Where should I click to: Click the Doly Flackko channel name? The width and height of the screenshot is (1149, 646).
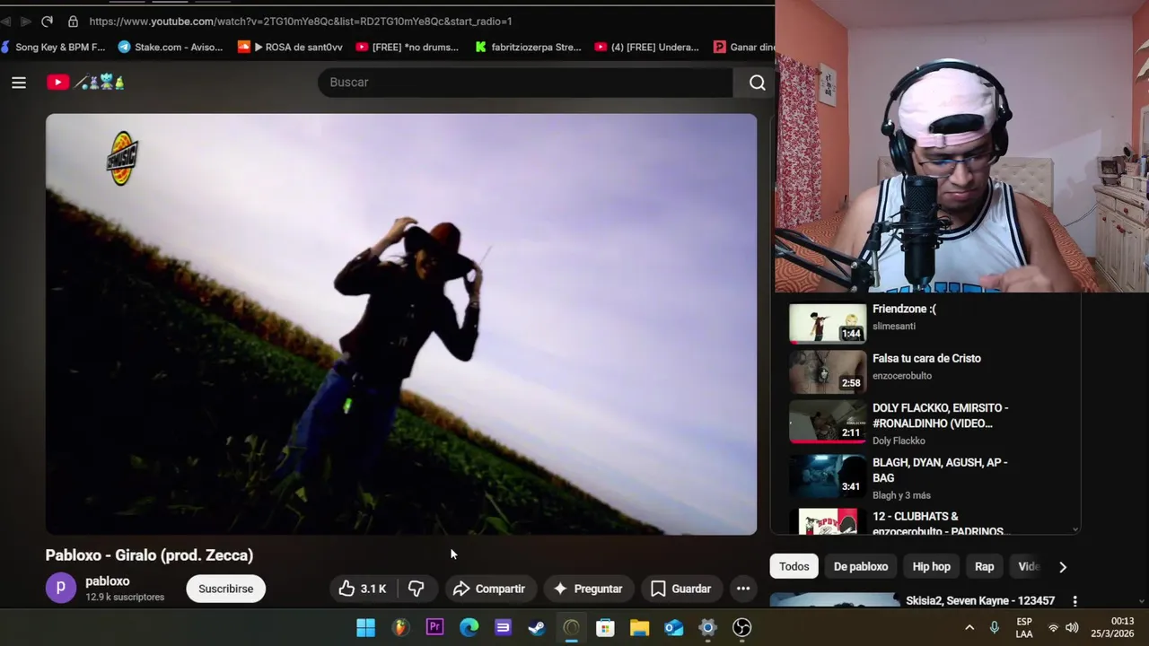[x=899, y=441]
